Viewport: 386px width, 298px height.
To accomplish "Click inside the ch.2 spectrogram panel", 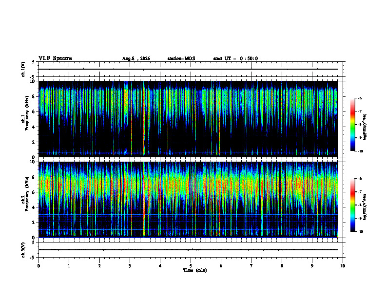I will tap(188, 200).
